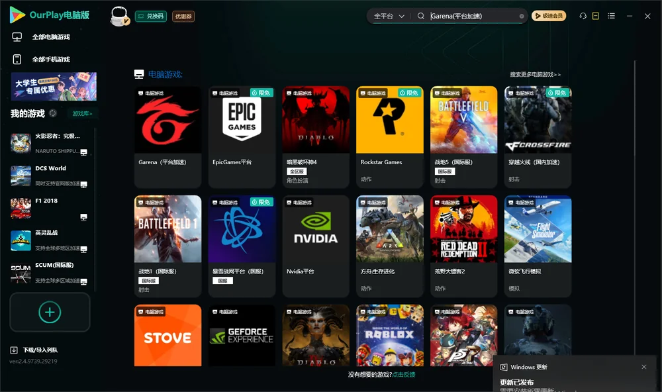Open the main menu list icon
Image resolution: width=662 pixels, height=392 pixels.
(x=611, y=16)
